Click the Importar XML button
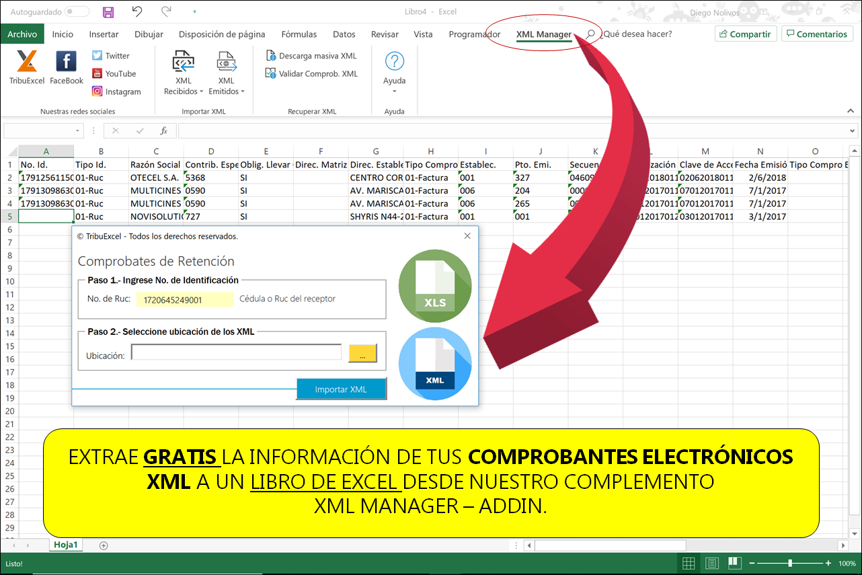 (x=342, y=389)
